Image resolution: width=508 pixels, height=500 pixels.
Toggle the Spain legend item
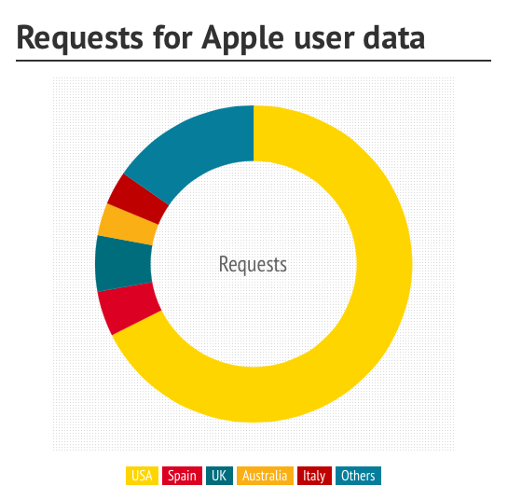182,476
